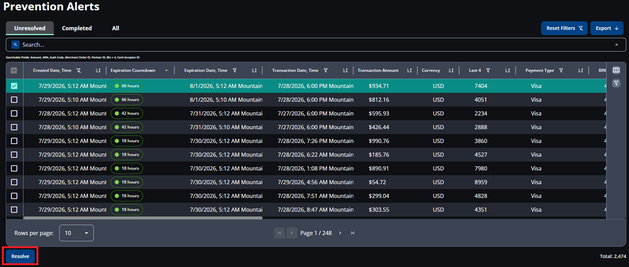
Task: Check the row with amount $812.16
Action: [x=14, y=99]
